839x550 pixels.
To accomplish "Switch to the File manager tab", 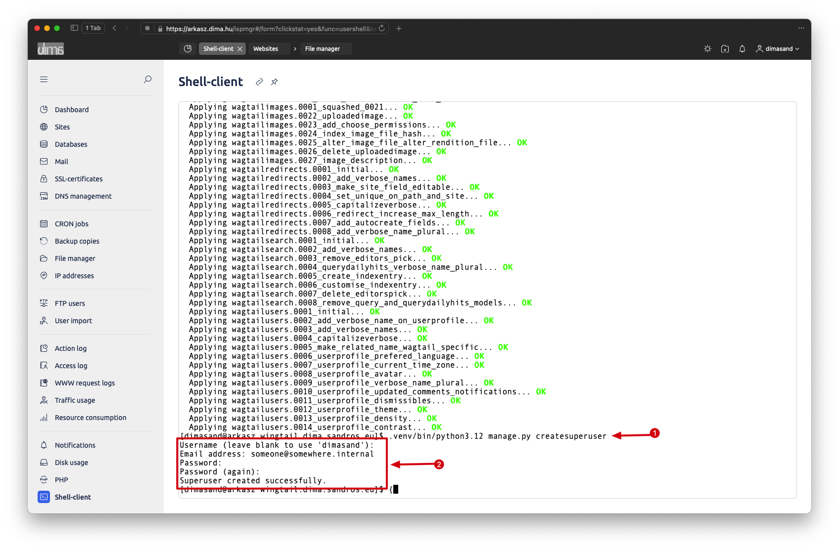I will [323, 49].
